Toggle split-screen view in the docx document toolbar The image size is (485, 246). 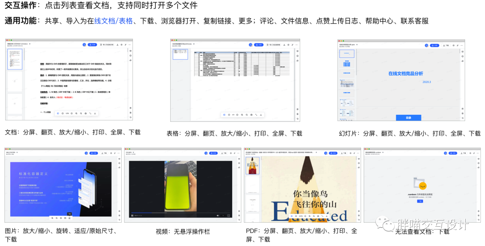point(58,113)
